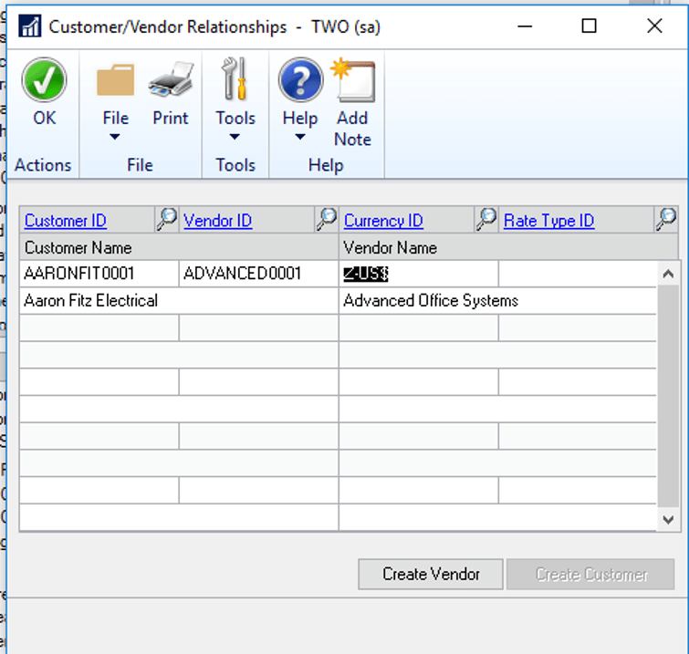Expand the Tools dropdown menu
This screenshot has width=689, height=654.
point(235,137)
